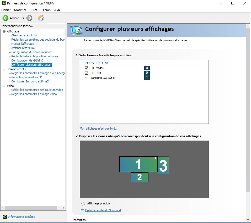The width and height of the screenshot is (251, 223).
Task: Select display 1 tile in arrangement area
Action: click(138, 164)
